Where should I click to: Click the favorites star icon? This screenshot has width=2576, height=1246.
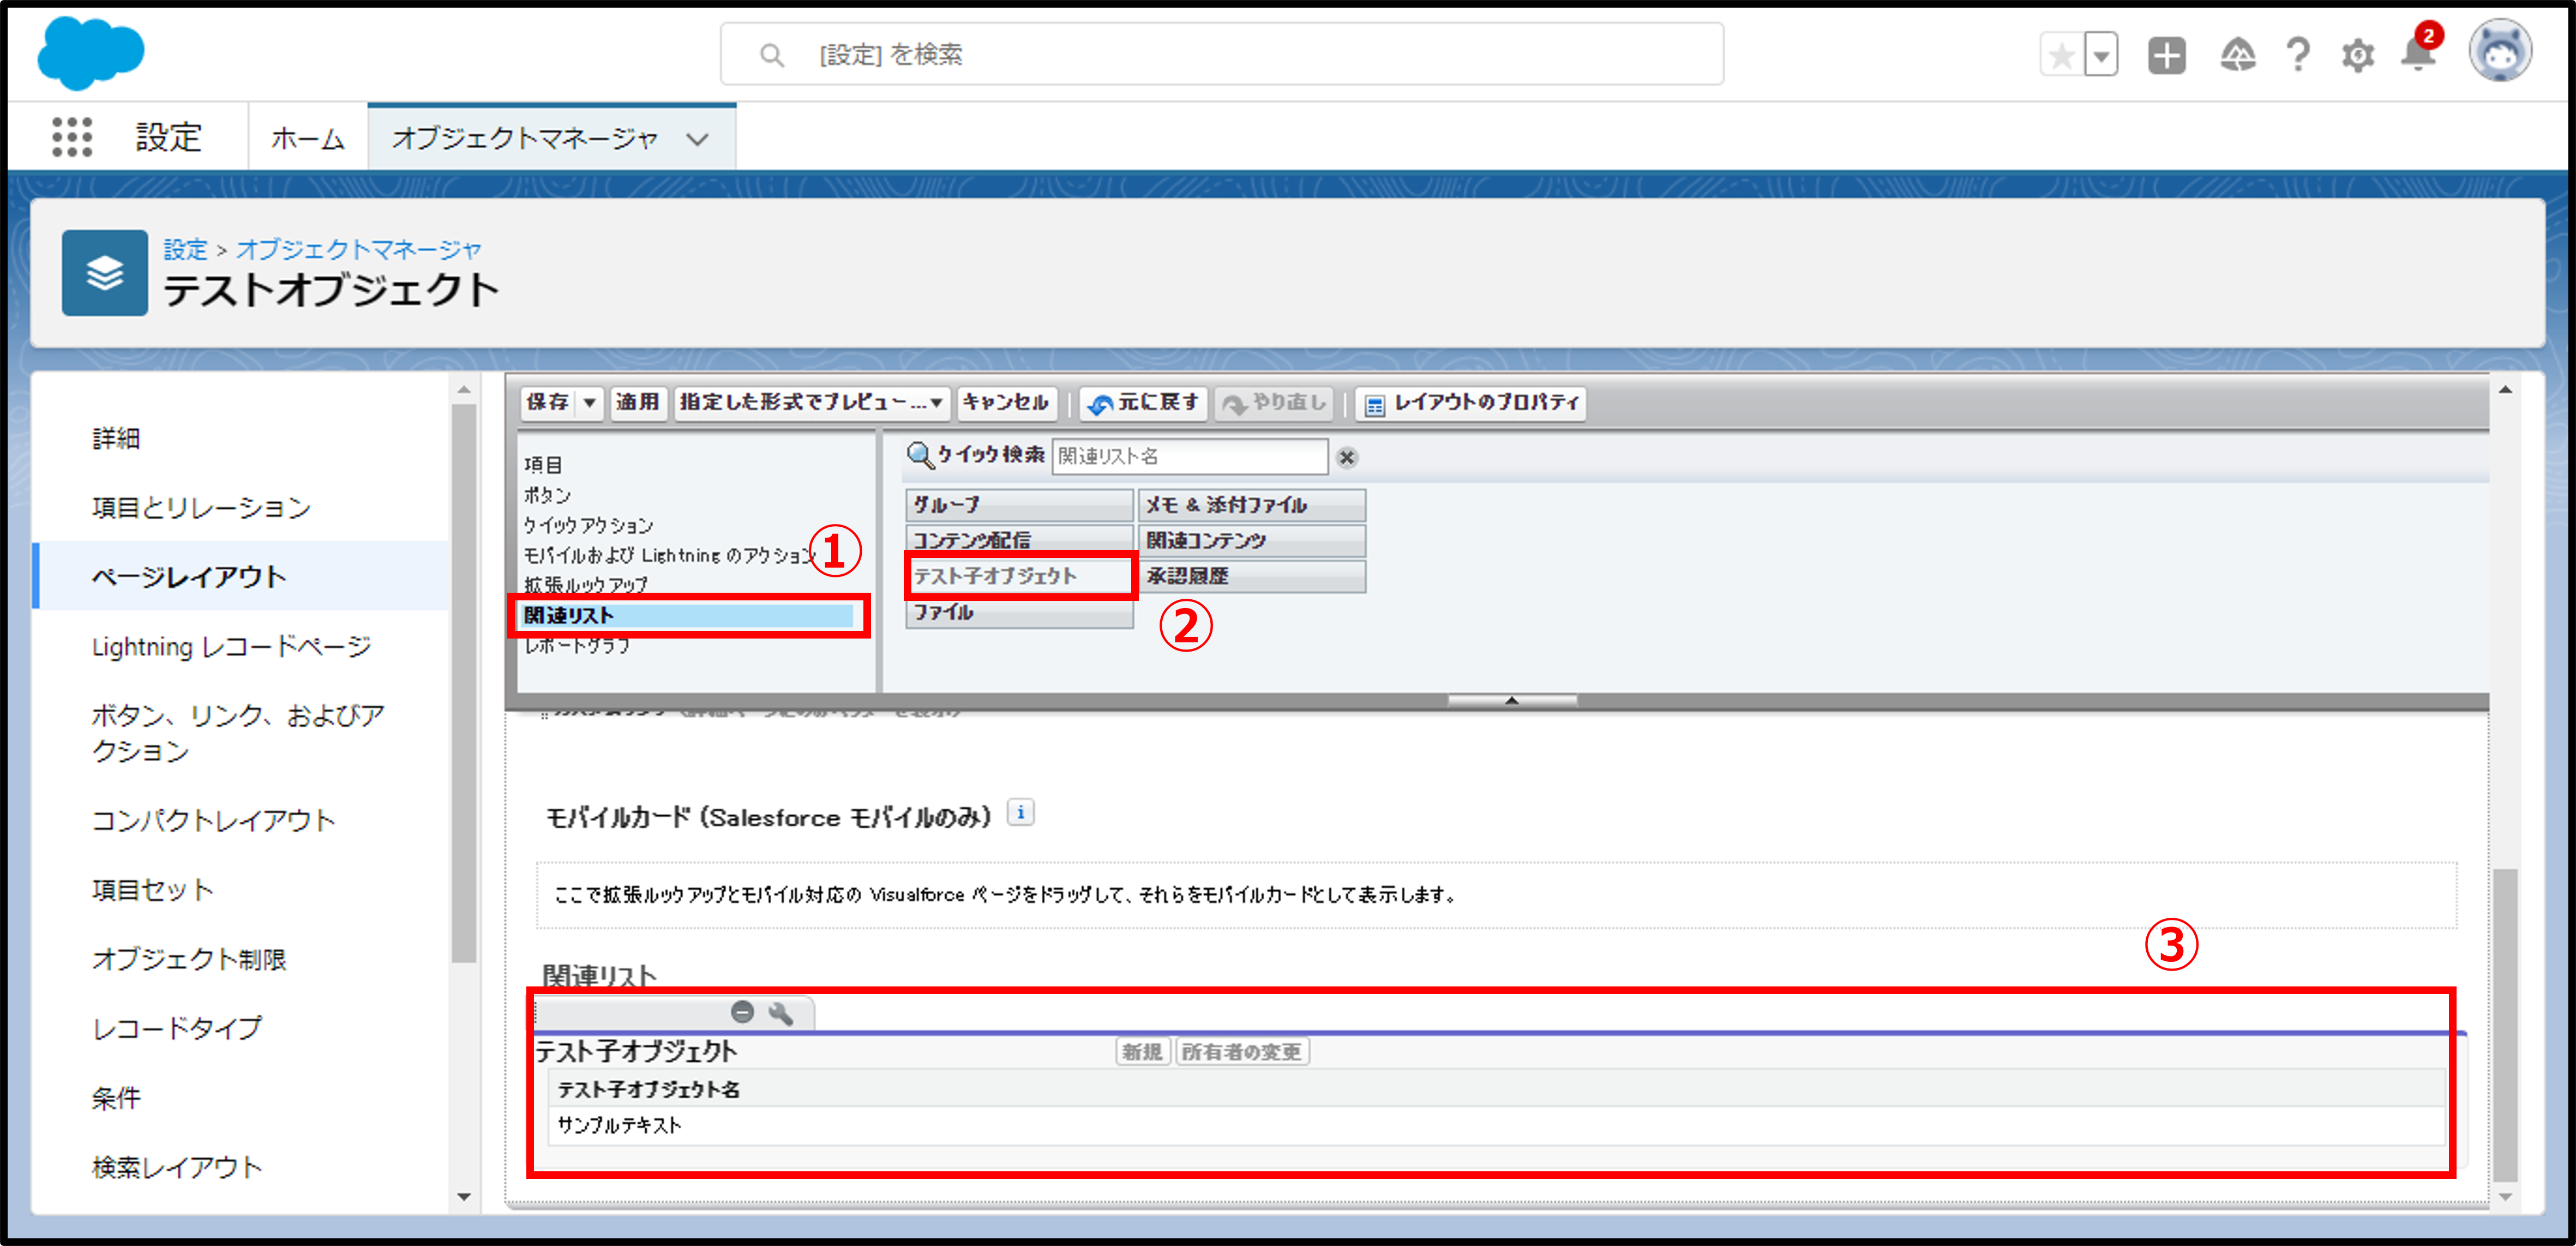[2061, 55]
